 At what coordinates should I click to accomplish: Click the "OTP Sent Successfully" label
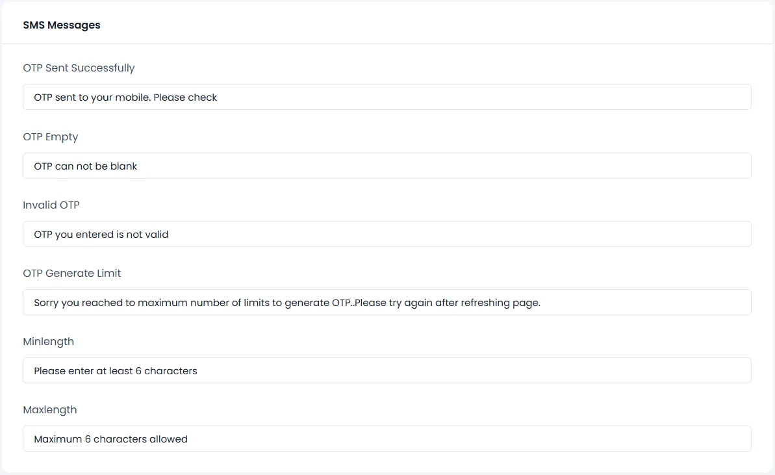(79, 68)
